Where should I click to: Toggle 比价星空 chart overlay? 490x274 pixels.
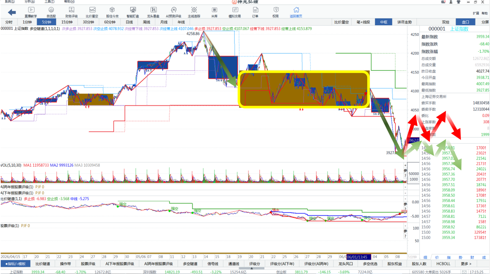click(342, 22)
